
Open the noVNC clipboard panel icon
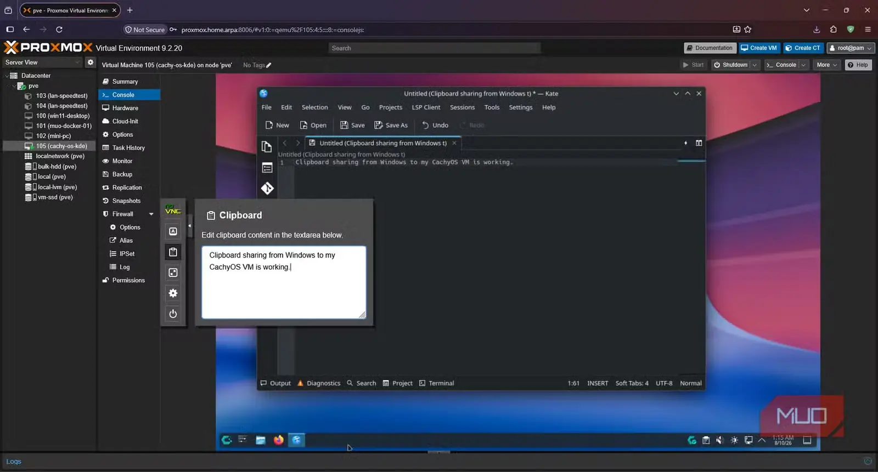pyautogui.click(x=173, y=252)
